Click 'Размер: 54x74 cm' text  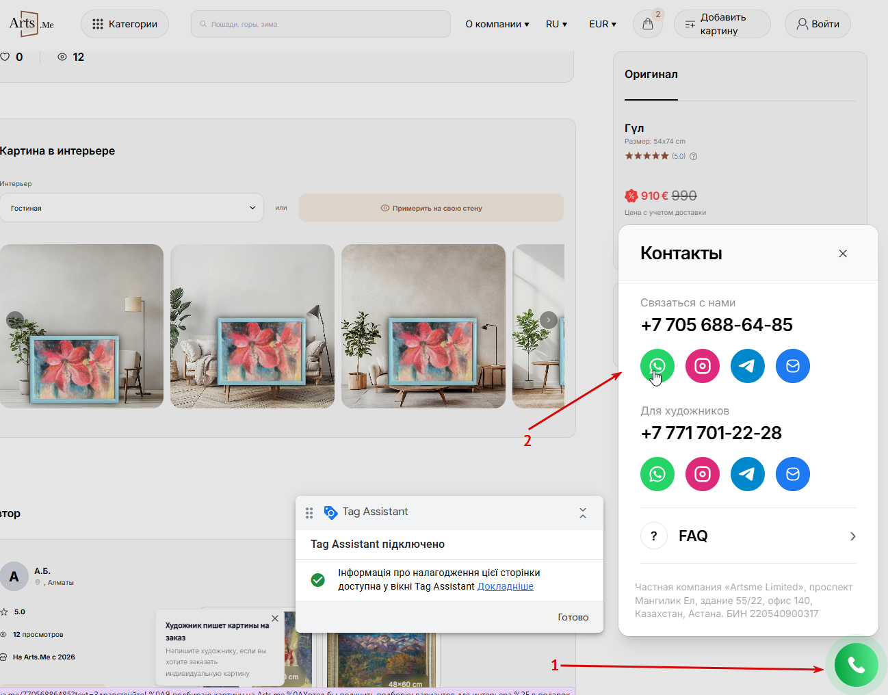[x=655, y=142]
